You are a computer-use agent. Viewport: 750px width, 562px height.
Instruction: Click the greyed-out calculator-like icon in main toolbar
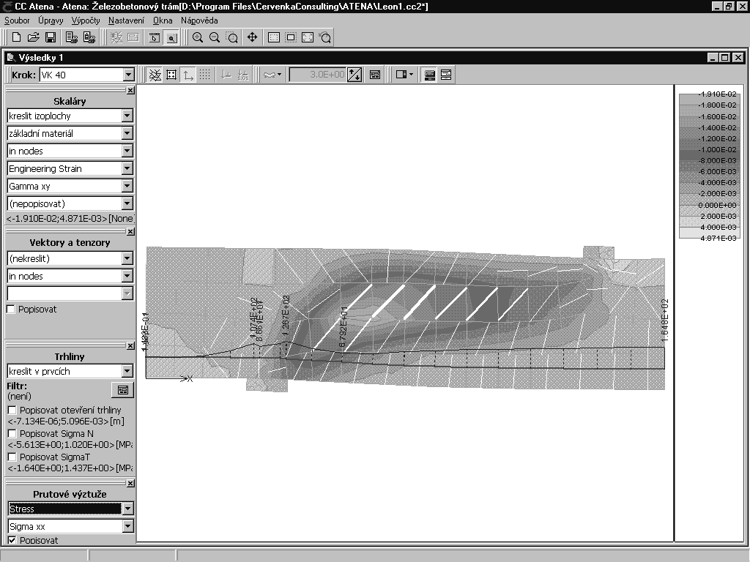tap(133, 37)
